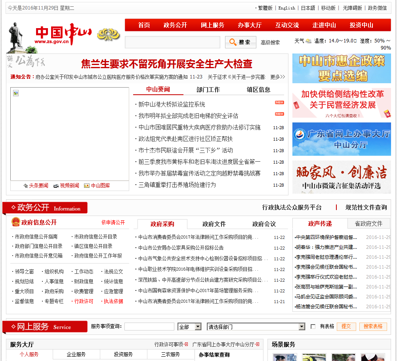The width and height of the screenshot is (397, 361).
Task: Open headline 焦兰生要求不留死角开展安全生产大检查
Action: pos(166,64)
